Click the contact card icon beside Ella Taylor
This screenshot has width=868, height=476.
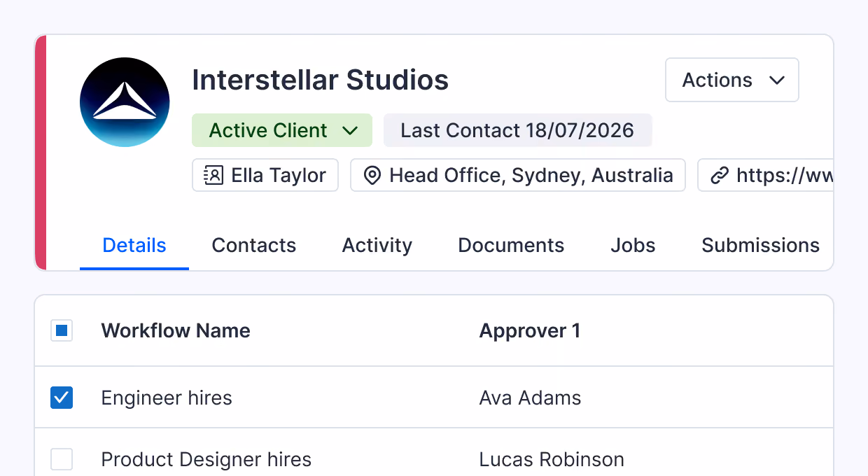pos(213,175)
